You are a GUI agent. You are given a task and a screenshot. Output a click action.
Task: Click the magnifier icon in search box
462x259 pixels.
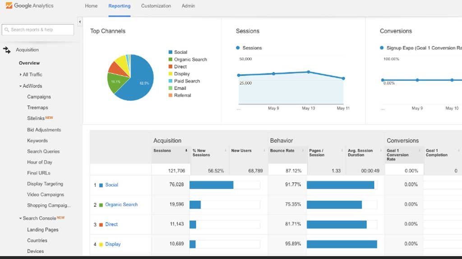click(x=7, y=30)
